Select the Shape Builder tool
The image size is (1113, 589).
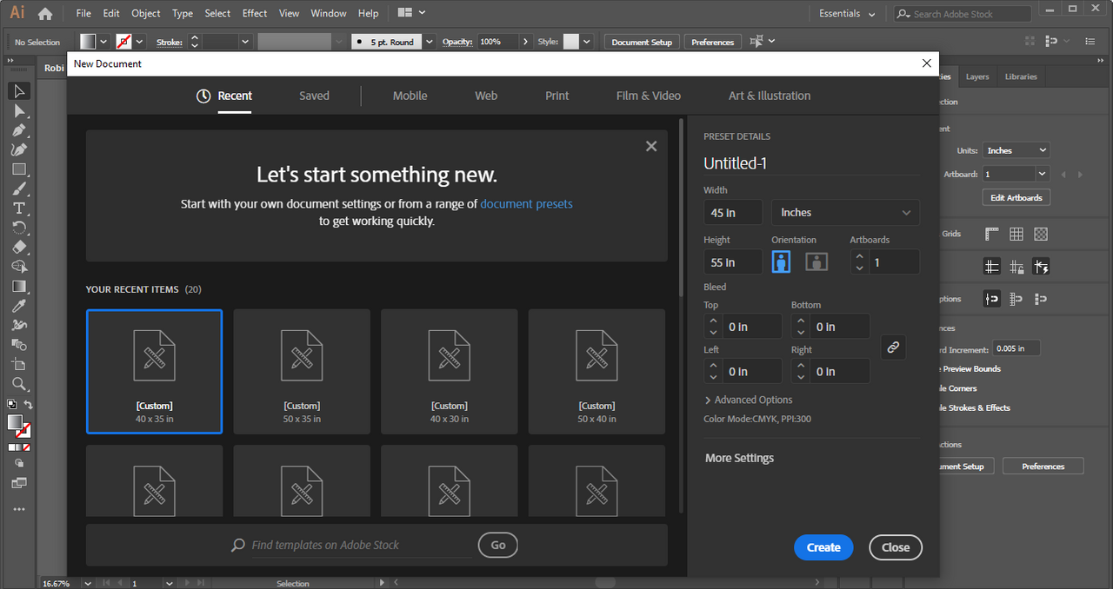pyautogui.click(x=19, y=267)
